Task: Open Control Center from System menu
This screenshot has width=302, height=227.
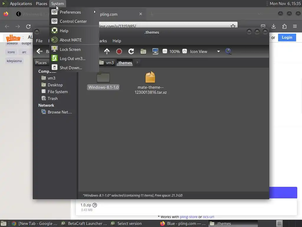Action: [x=74, y=21]
